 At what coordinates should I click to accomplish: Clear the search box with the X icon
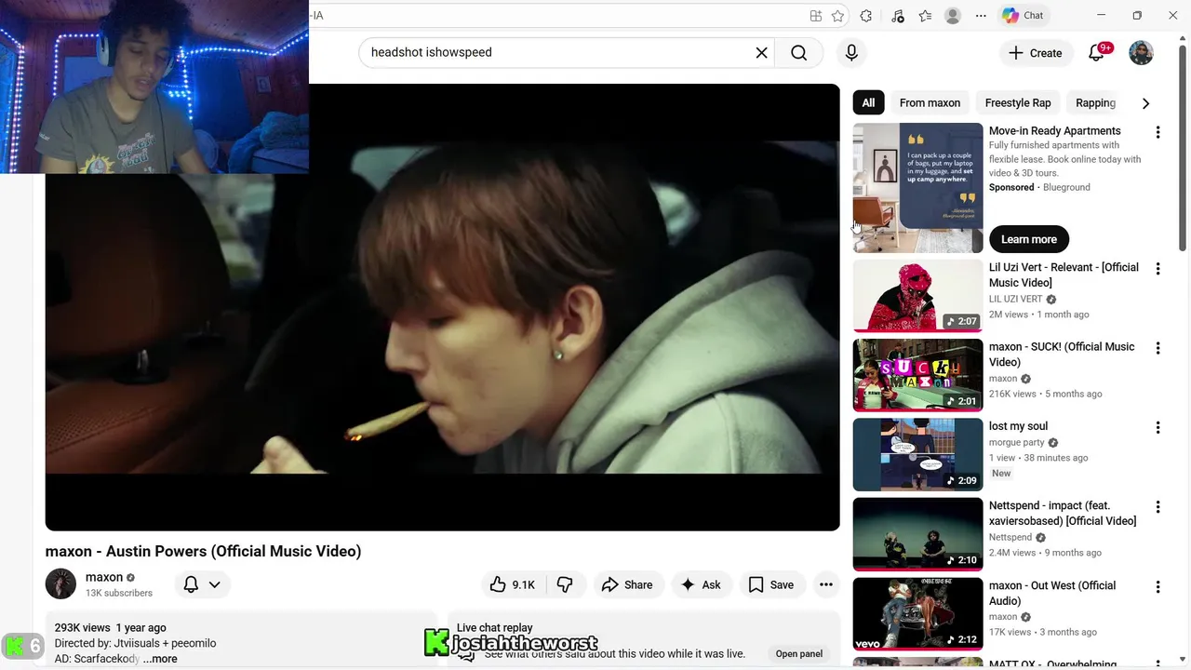tap(761, 52)
